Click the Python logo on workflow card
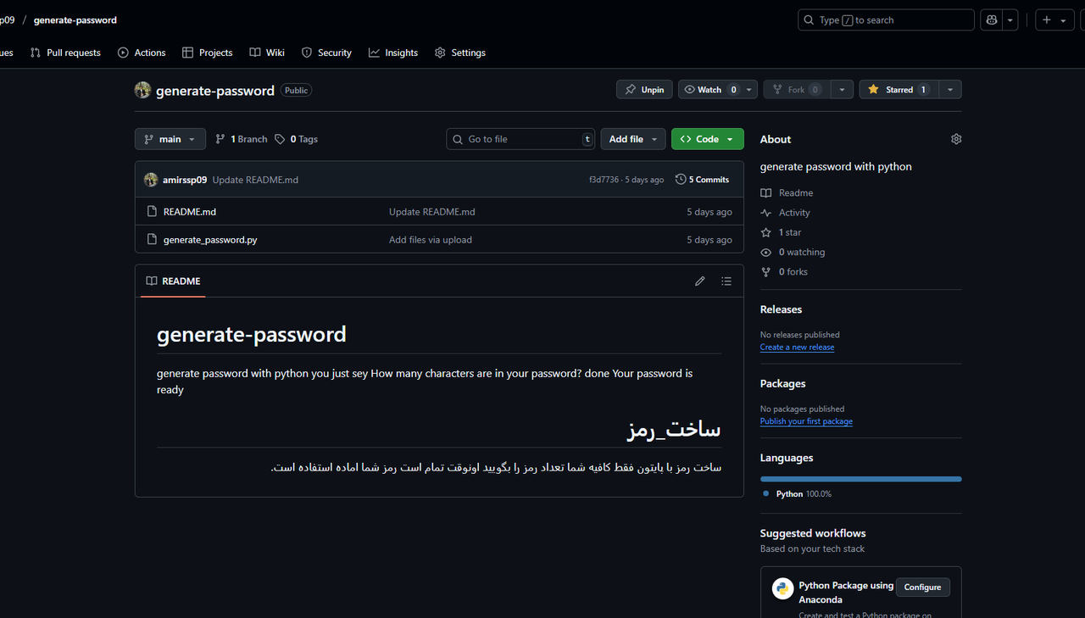This screenshot has width=1085, height=618. click(782, 588)
